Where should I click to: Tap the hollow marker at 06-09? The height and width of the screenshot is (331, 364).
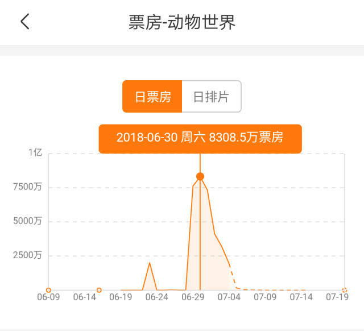tap(48, 290)
